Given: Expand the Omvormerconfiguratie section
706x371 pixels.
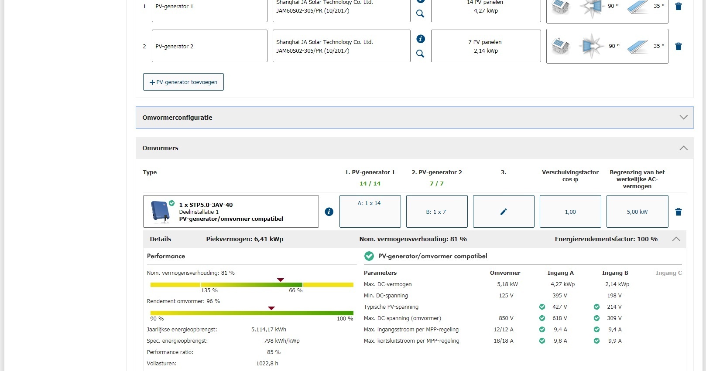Looking at the screenshot, I should 683,118.
